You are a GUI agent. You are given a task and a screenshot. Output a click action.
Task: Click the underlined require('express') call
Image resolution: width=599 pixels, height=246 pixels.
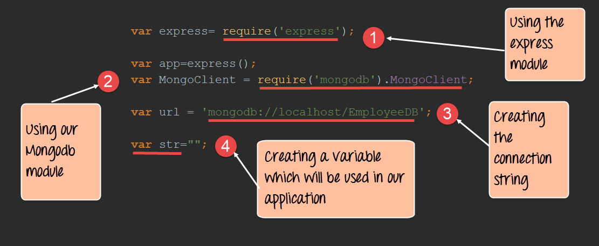[x=281, y=31]
